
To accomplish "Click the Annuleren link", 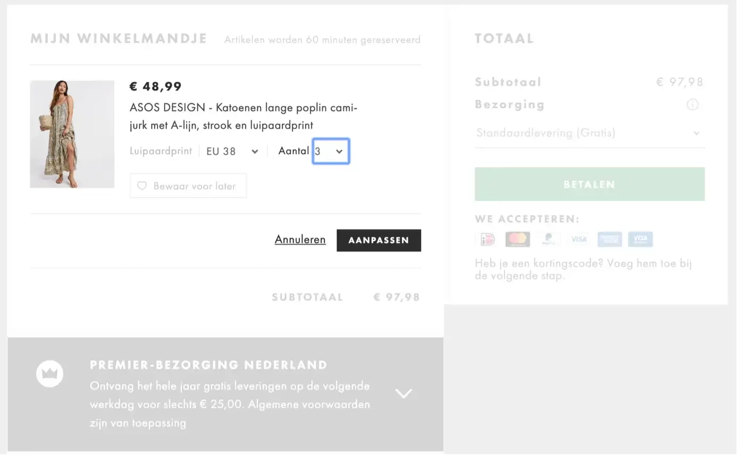I will tap(300, 240).
